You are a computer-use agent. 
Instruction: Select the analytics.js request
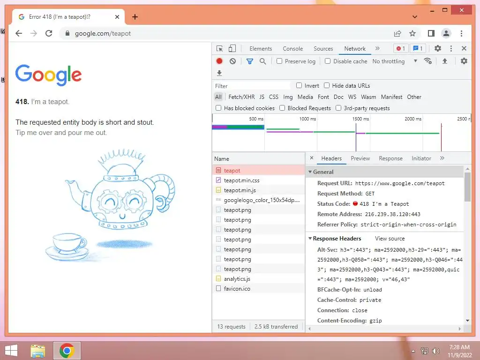click(x=258, y=279)
